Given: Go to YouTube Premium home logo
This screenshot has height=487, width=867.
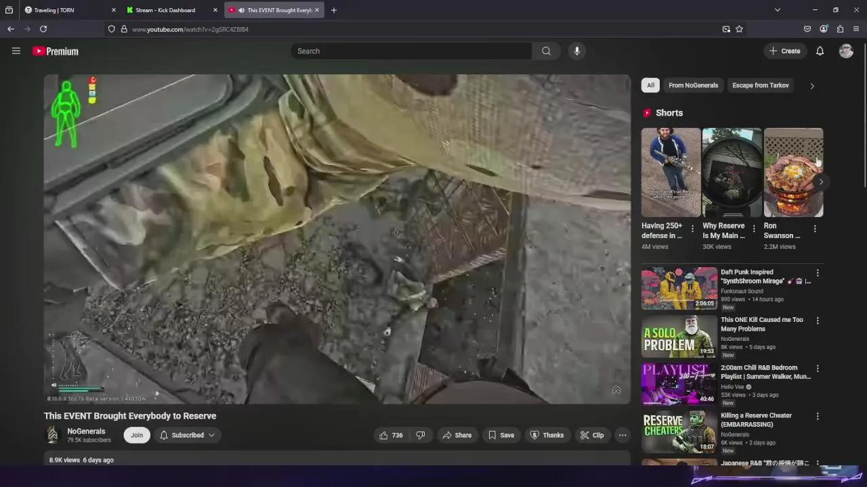Looking at the screenshot, I should click(56, 51).
